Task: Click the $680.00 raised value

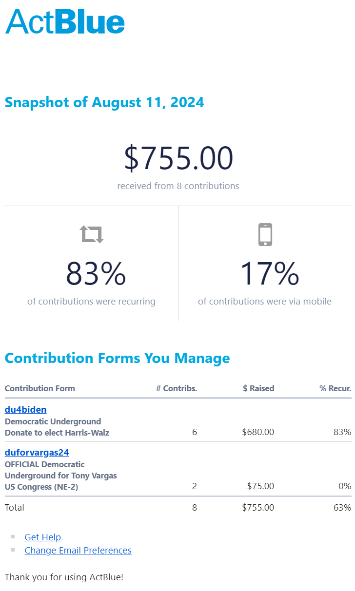Action: (258, 432)
